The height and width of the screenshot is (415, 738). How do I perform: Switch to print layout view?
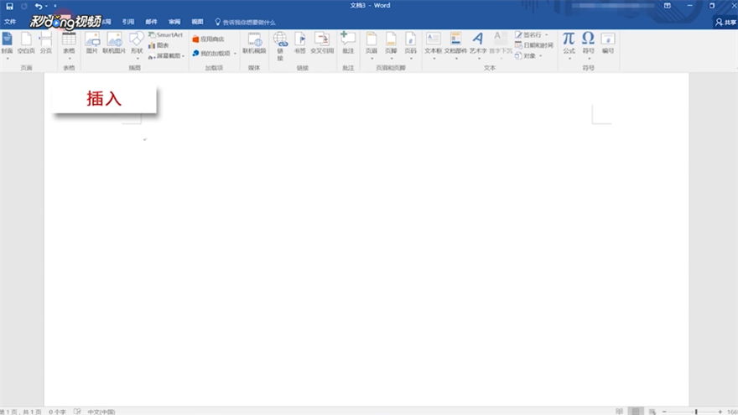636,412
